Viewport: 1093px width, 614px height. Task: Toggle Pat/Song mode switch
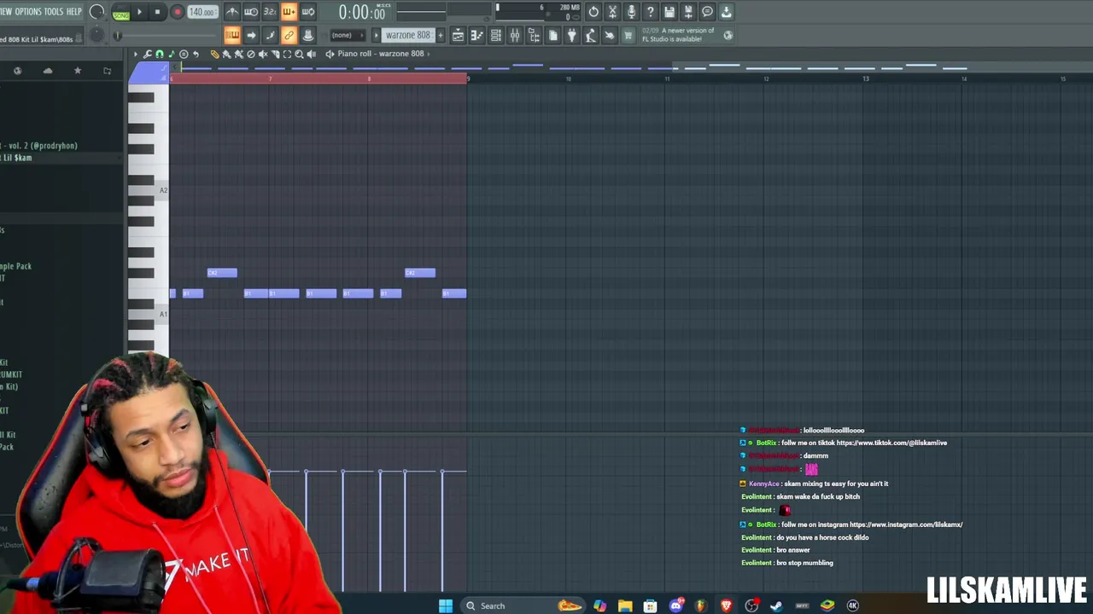click(120, 13)
